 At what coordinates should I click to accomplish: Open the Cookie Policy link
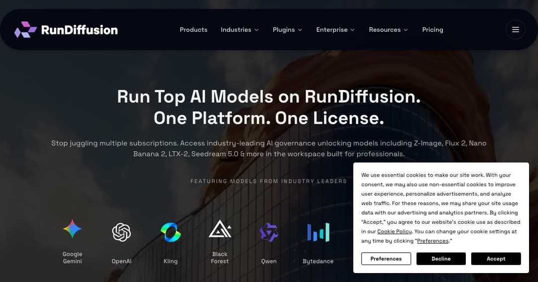(x=394, y=232)
